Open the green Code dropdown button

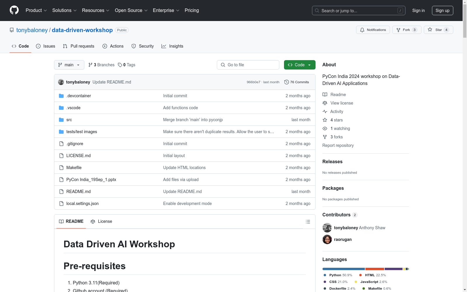[x=299, y=65]
